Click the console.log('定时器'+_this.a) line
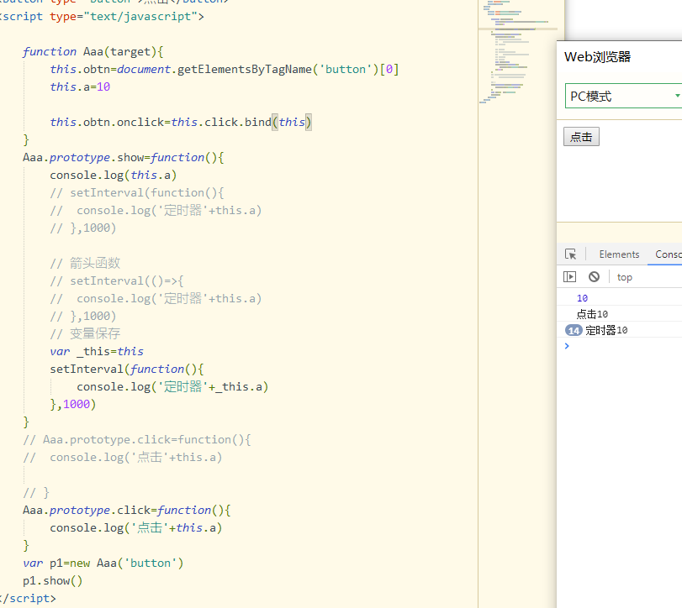This screenshot has width=682, height=608. point(172,386)
